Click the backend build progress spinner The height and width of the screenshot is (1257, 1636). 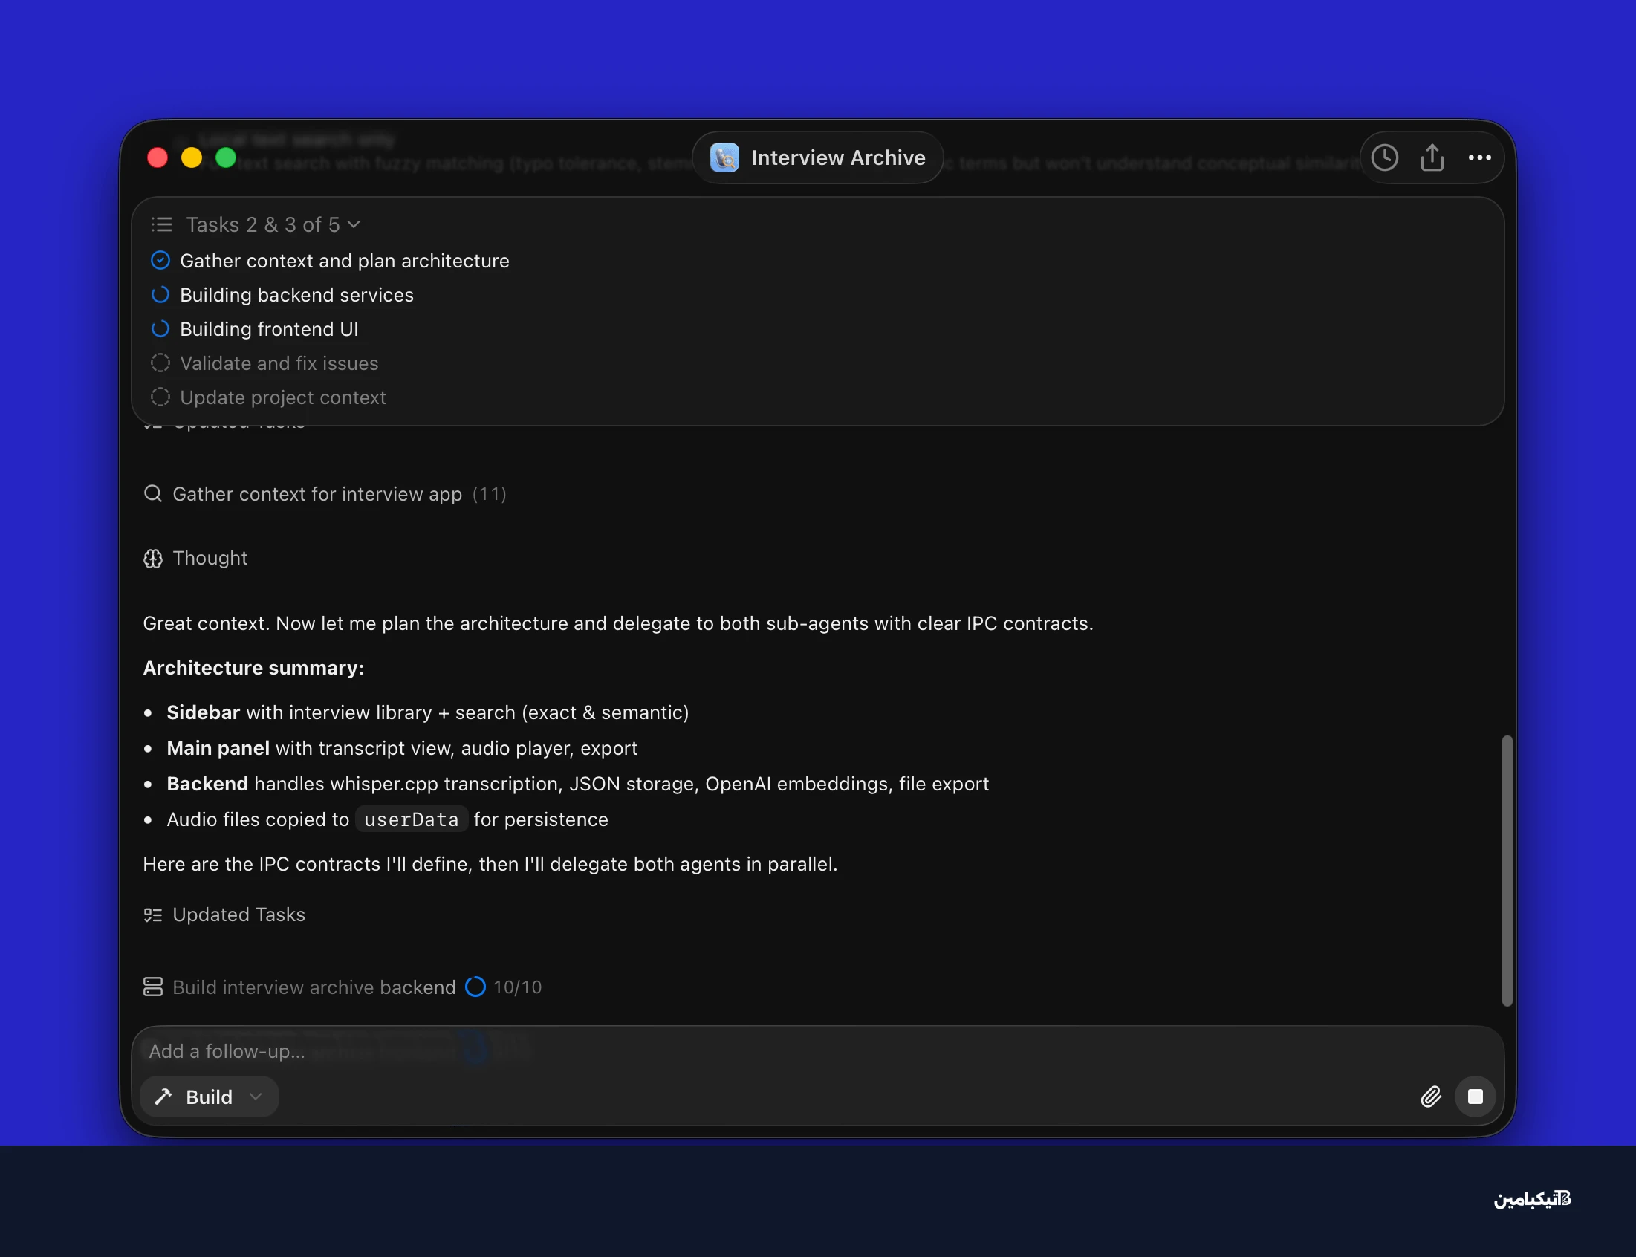pyautogui.click(x=475, y=987)
